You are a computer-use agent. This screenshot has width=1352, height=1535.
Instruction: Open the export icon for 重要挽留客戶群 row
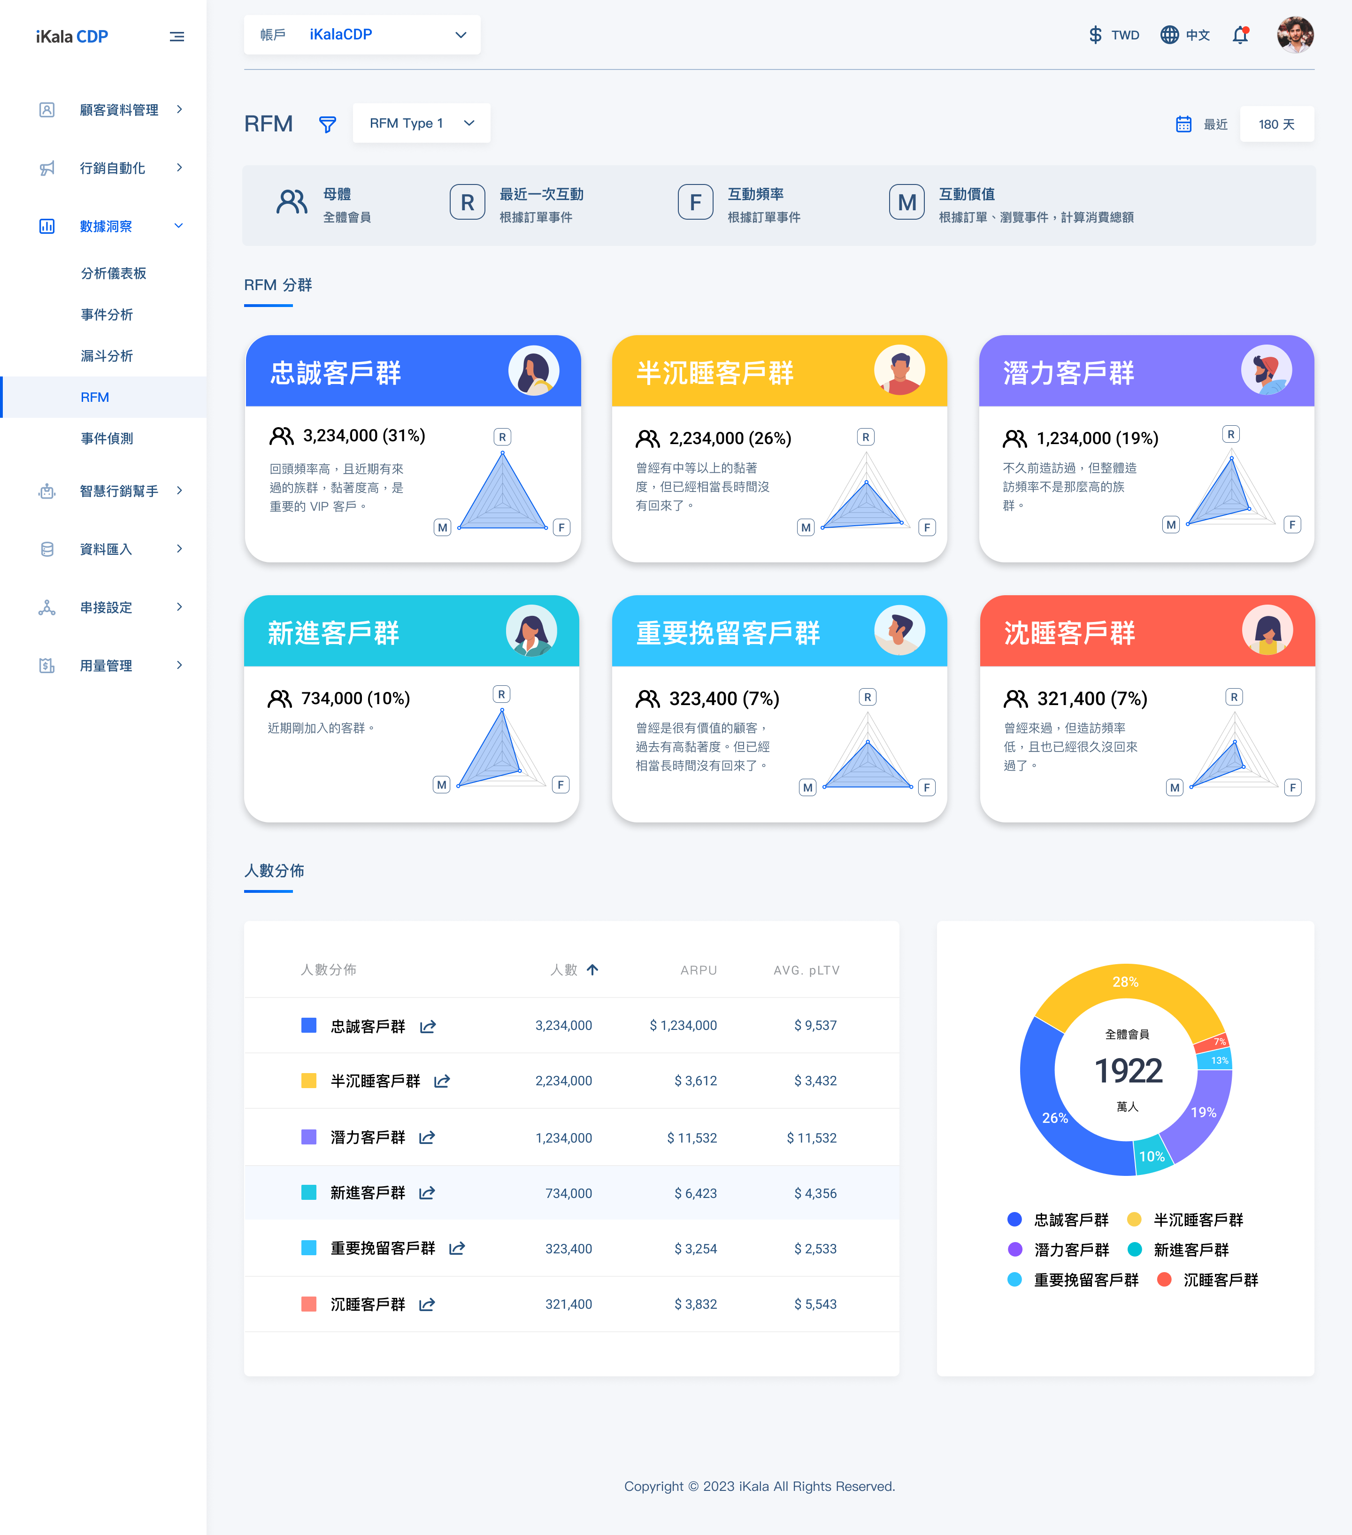tap(457, 1248)
